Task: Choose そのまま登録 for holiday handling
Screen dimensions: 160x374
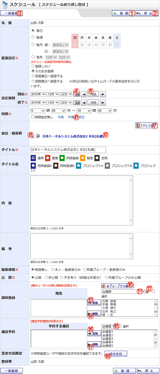Action: (x=33, y=71)
